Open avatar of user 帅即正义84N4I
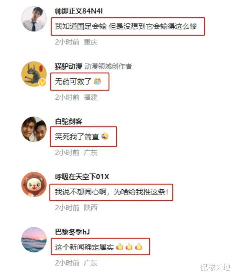 (34, 19)
